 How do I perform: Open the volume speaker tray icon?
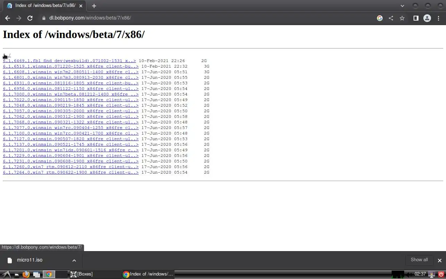click(x=409, y=274)
